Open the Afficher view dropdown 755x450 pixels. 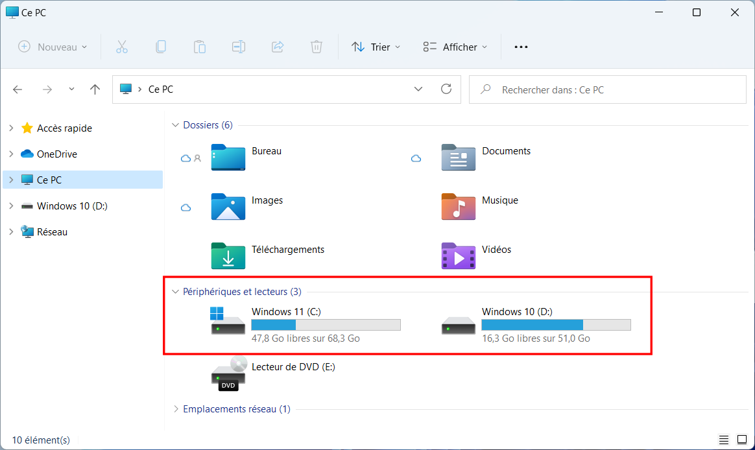tap(455, 47)
